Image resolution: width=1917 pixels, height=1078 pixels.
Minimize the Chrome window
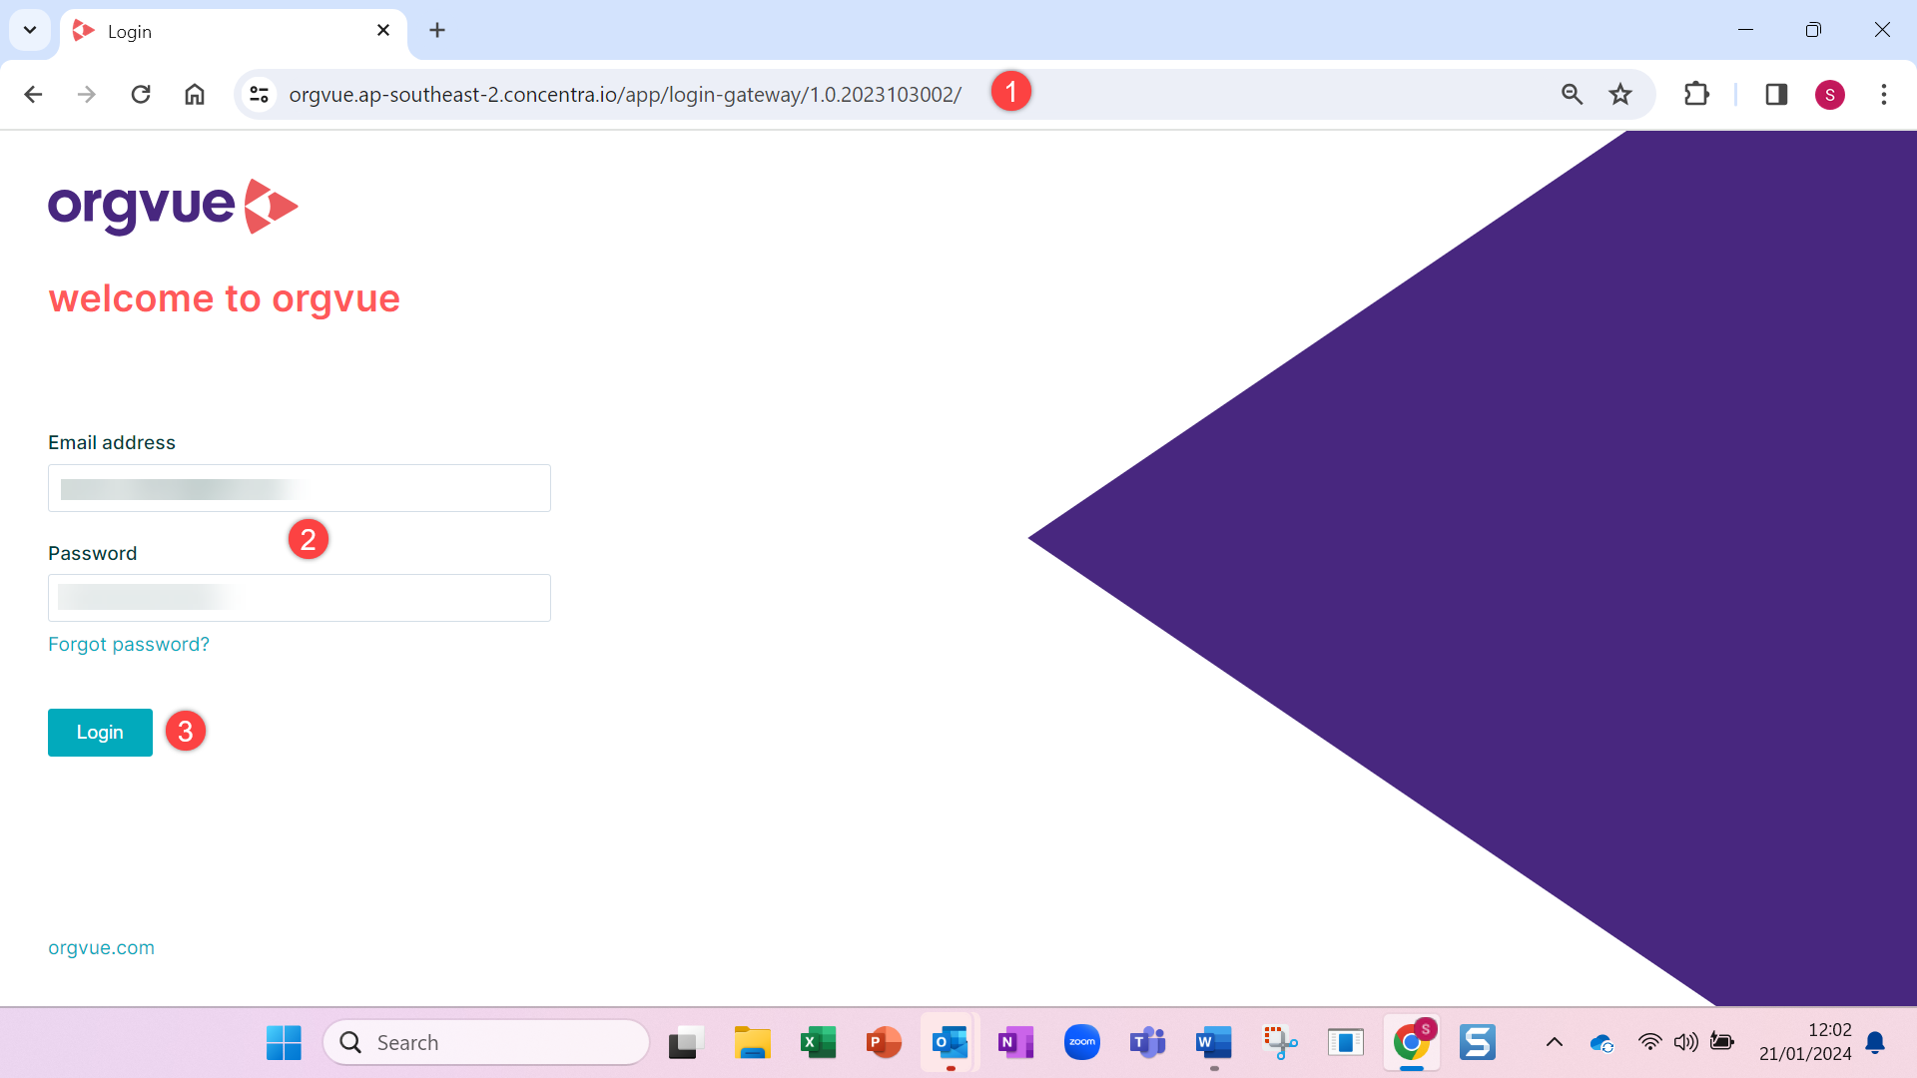tap(1745, 30)
